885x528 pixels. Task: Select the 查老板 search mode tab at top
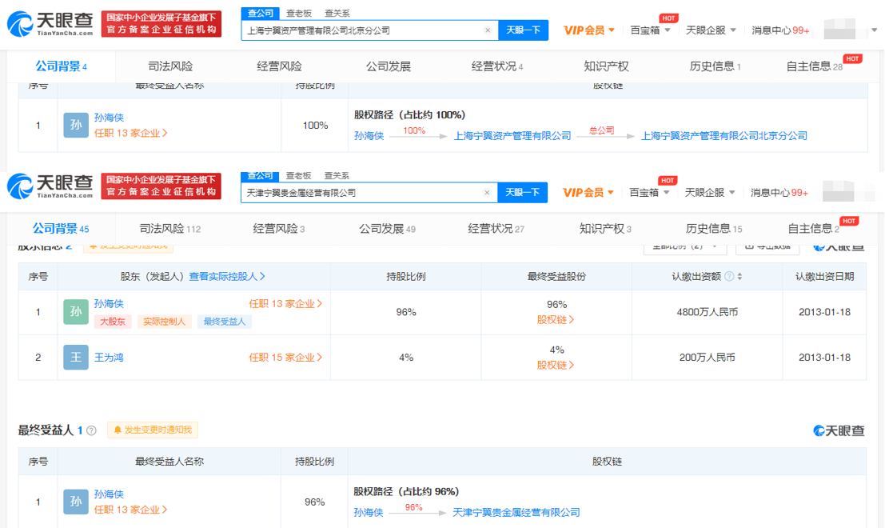tap(298, 13)
